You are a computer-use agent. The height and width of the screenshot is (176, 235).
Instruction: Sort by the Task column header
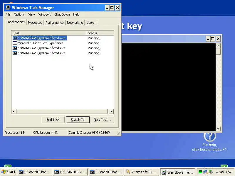pyautogui.click(x=49, y=33)
